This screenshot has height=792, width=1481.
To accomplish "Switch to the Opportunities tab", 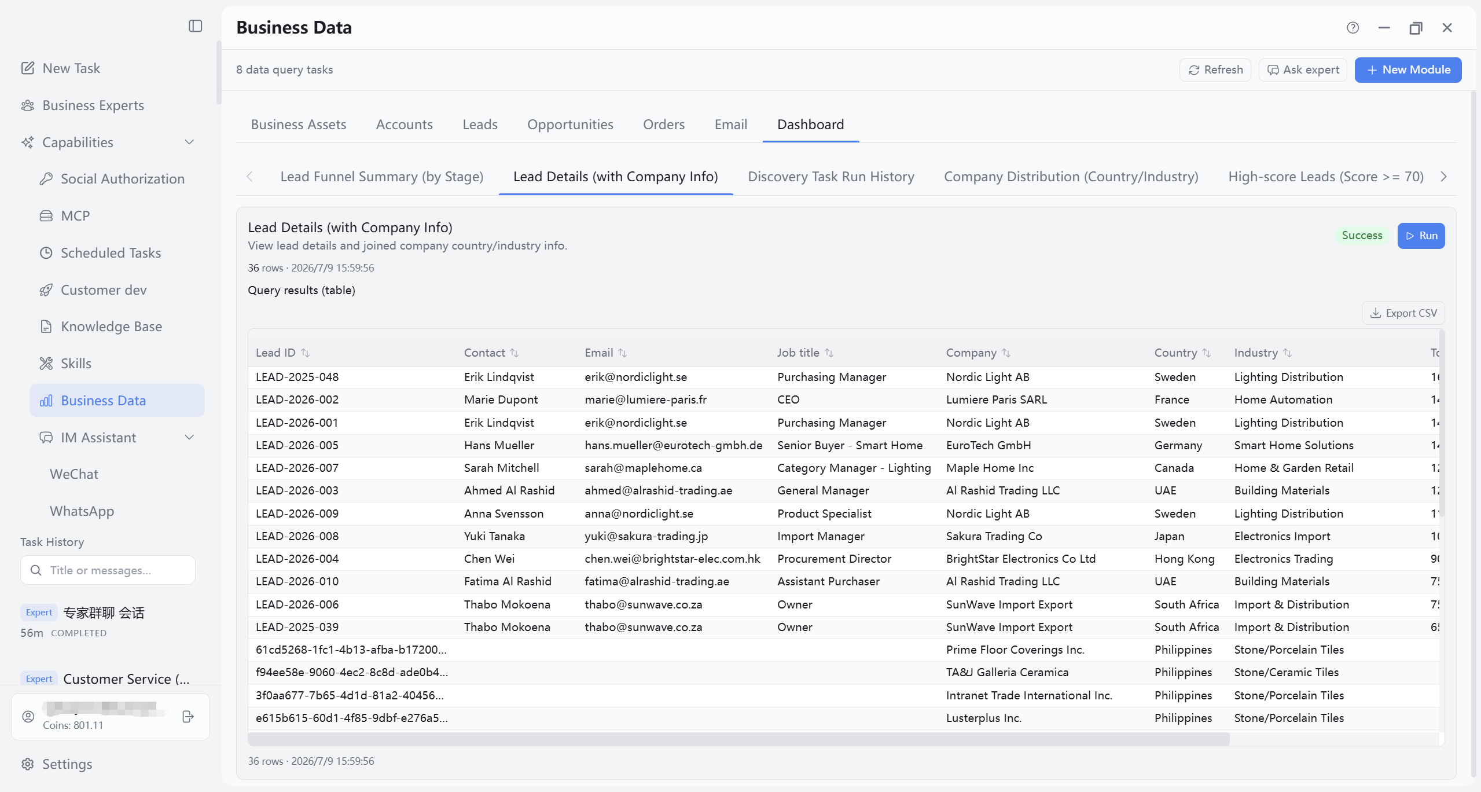I will (570, 124).
